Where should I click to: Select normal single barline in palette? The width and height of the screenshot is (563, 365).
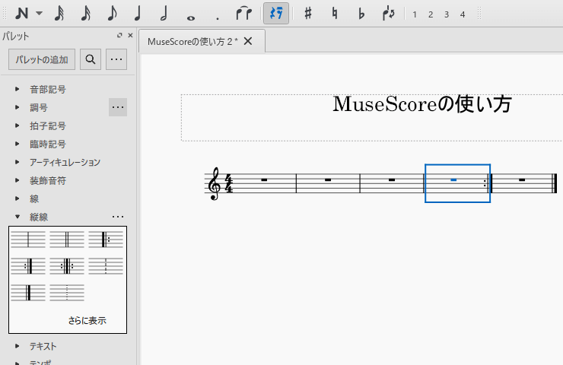(x=28, y=240)
